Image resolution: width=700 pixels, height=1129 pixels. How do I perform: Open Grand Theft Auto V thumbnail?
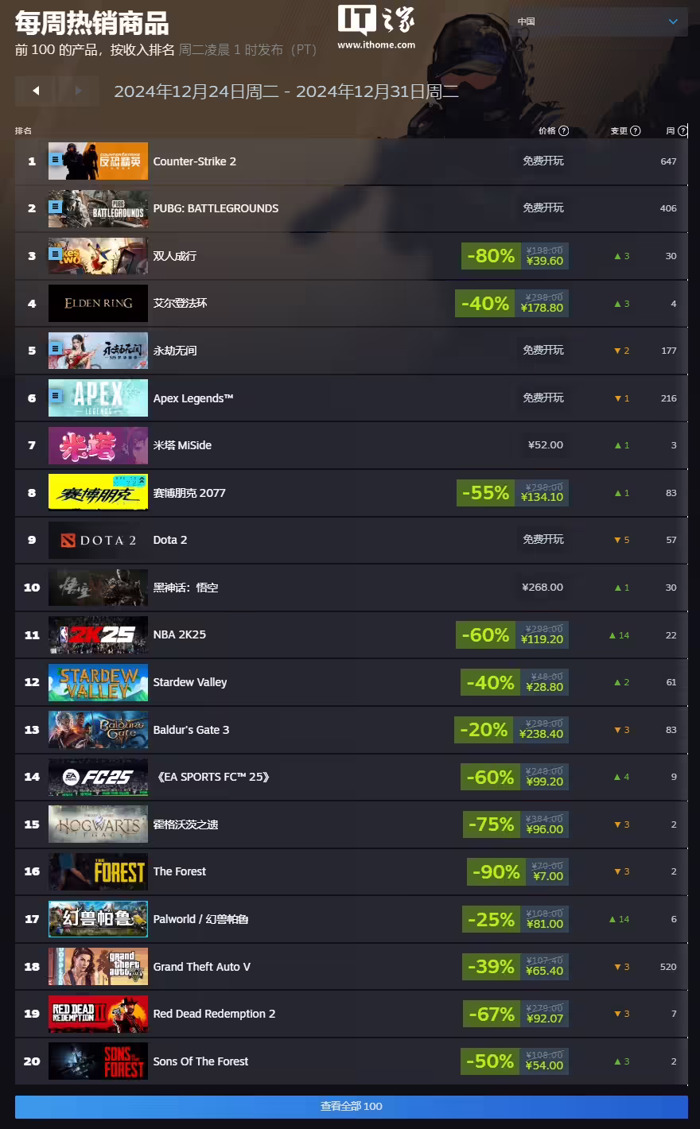(98, 967)
